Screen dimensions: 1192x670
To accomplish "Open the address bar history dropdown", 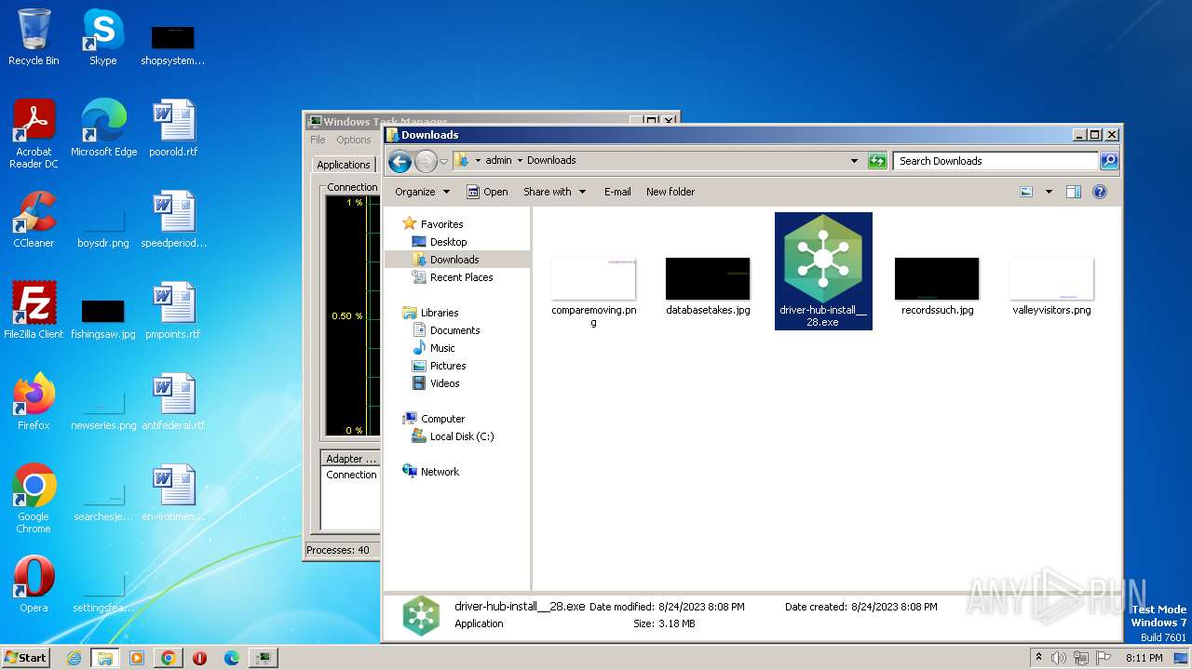I will pyautogui.click(x=854, y=160).
